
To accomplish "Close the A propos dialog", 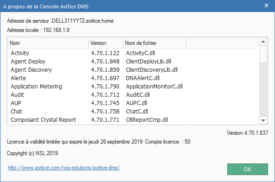I will coord(266,6).
